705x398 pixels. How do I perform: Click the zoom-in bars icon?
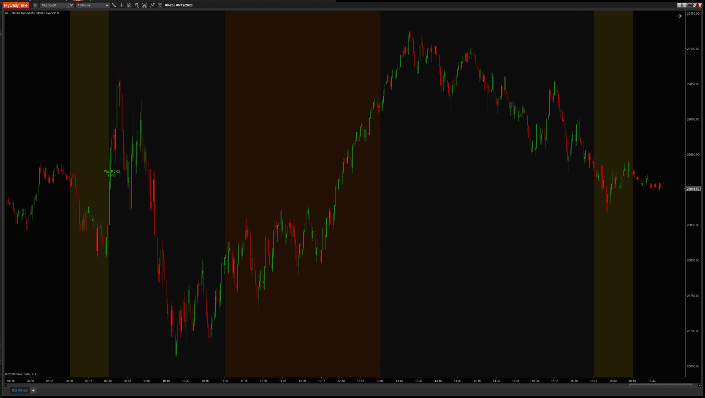(x=145, y=5)
